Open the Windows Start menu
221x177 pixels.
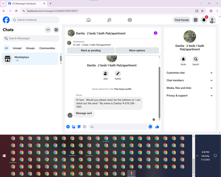coord(4,156)
